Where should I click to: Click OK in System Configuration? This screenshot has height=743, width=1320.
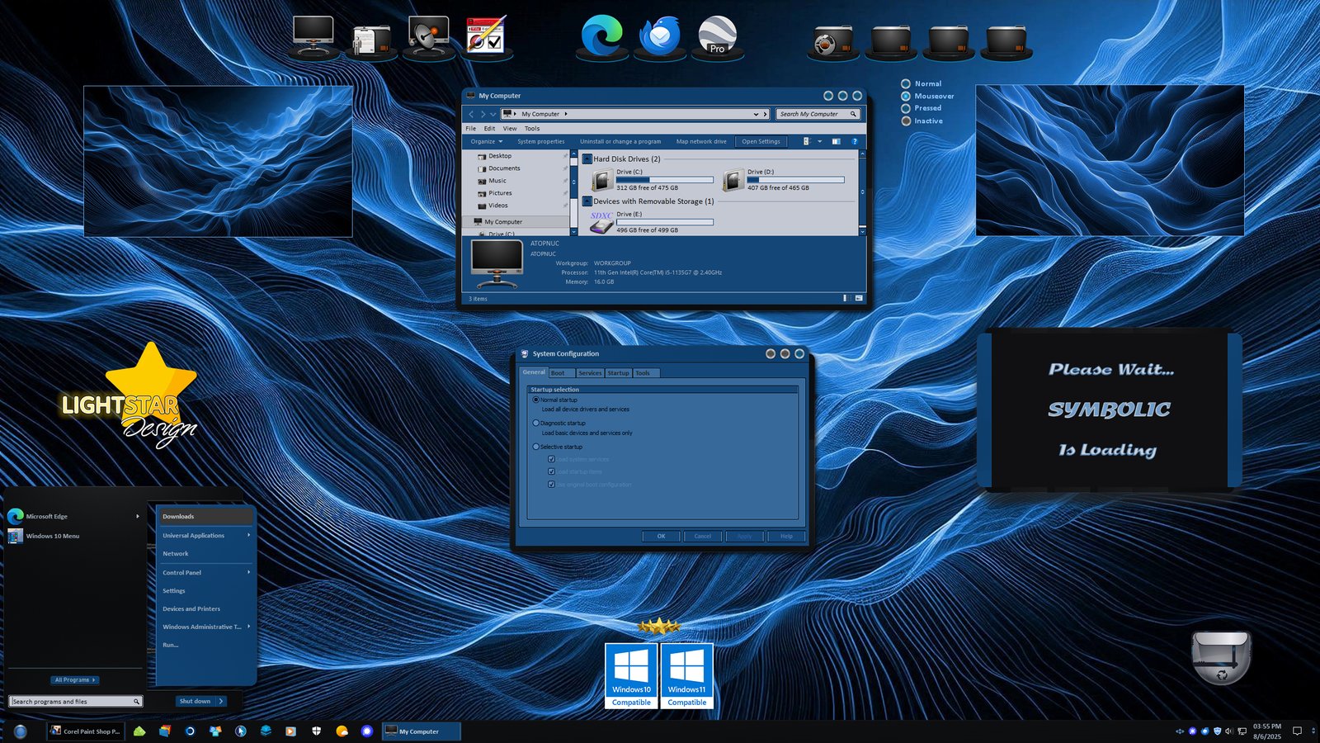[661, 536]
